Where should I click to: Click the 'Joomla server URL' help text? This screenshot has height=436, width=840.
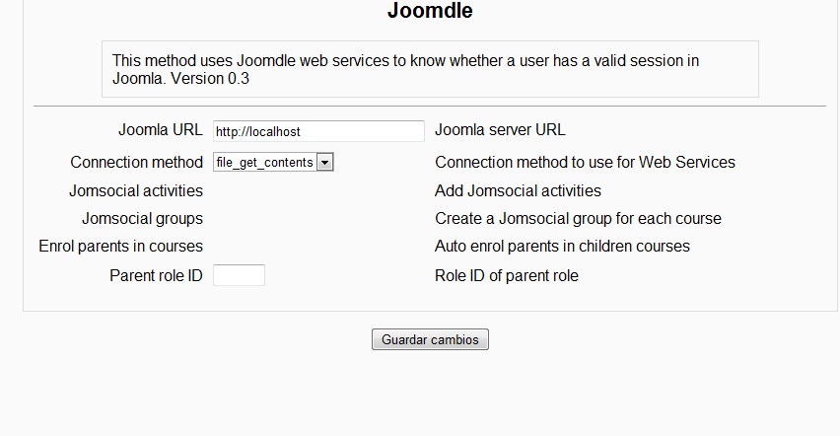click(x=500, y=130)
